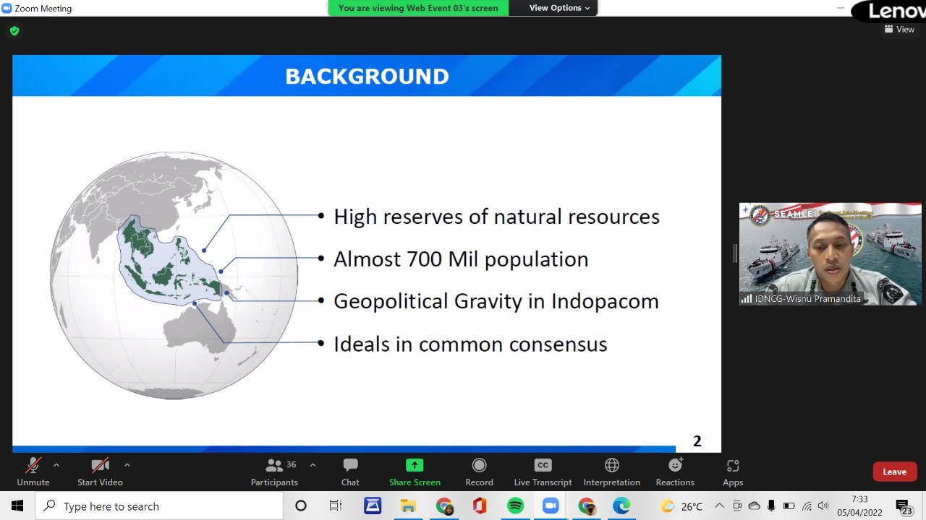
Task: Click 'Ideals in common consensus' text
Action: pyautogui.click(x=470, y=344)
